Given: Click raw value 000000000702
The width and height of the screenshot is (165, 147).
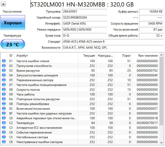Looking at the screenshot, I should point(147,71).
